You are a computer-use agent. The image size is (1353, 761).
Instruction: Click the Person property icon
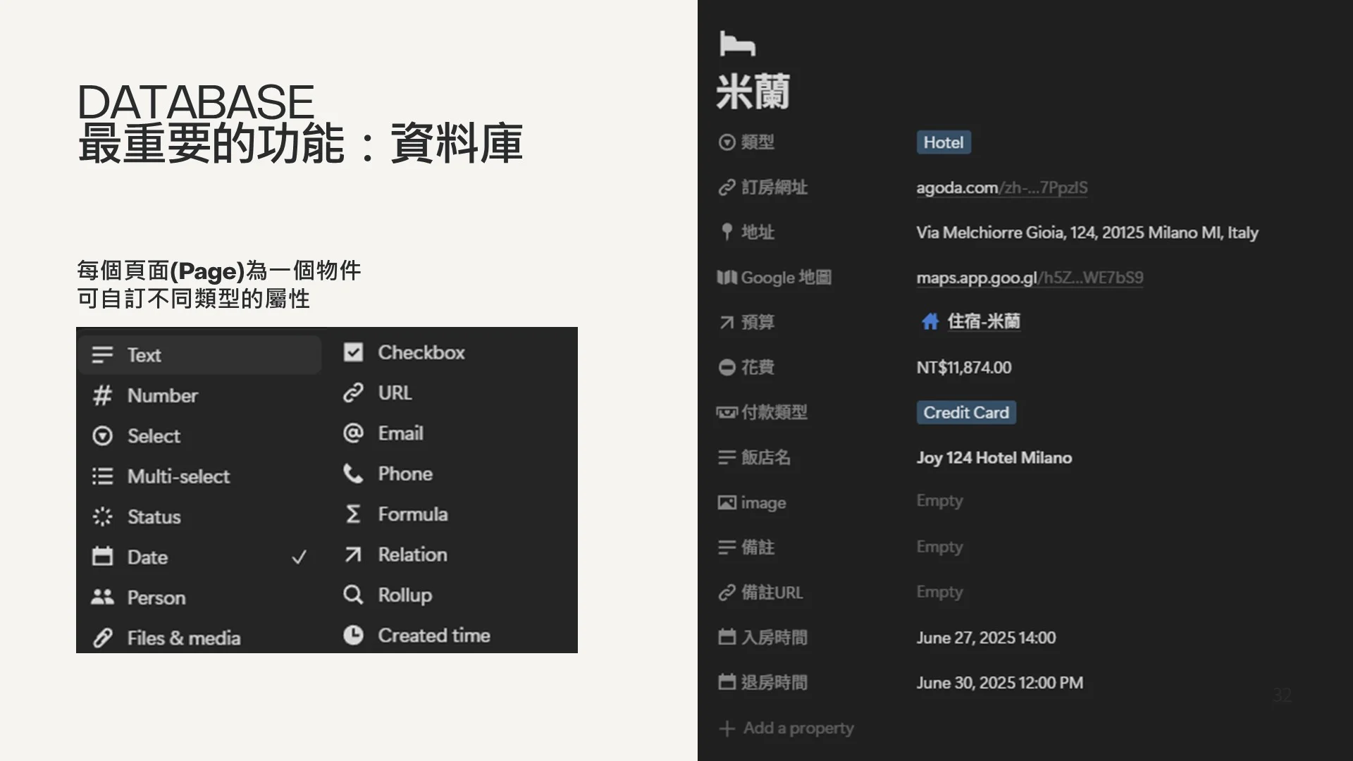[102, 598]
